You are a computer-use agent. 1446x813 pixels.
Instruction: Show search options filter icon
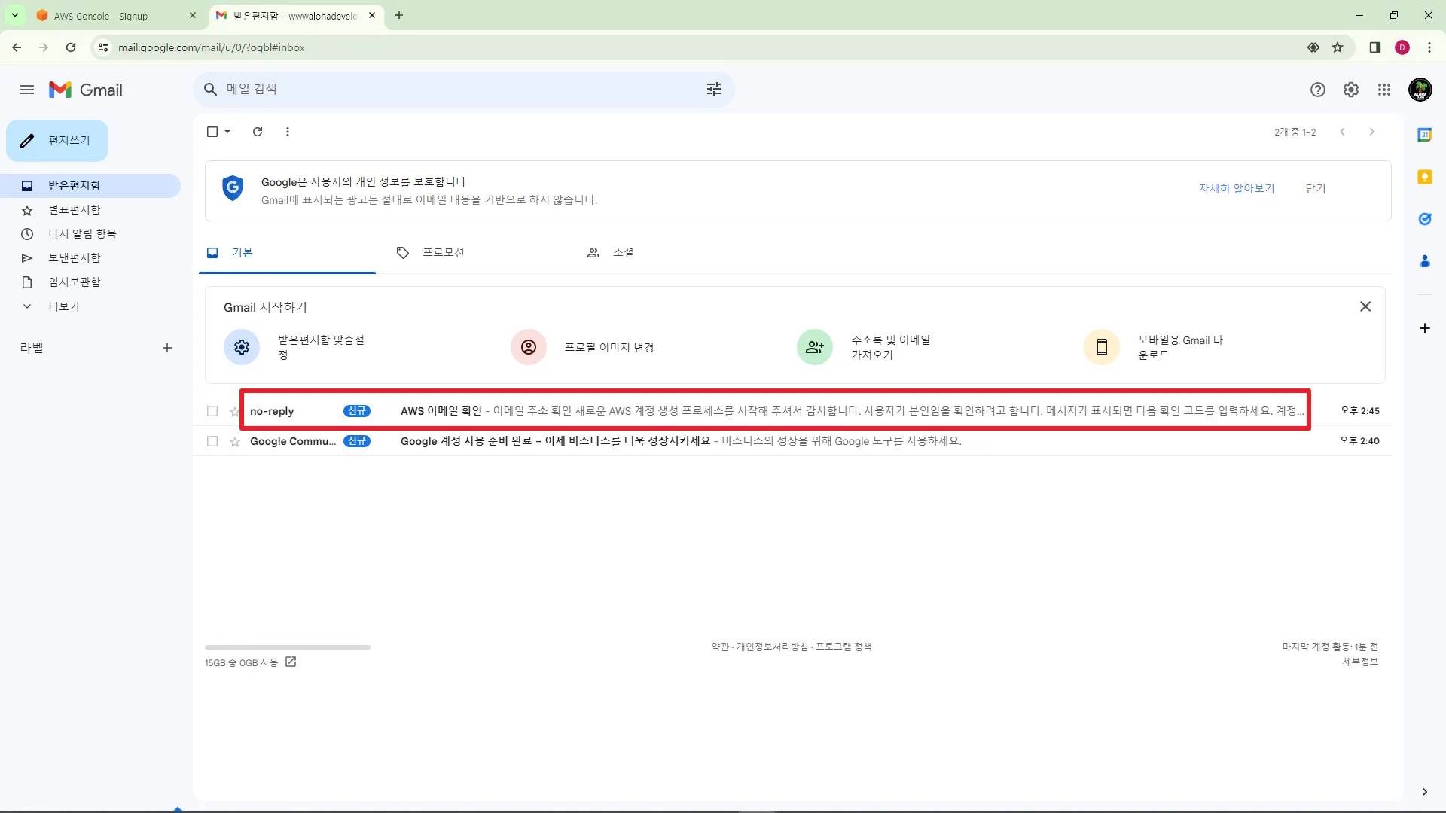tap(713, 90)
